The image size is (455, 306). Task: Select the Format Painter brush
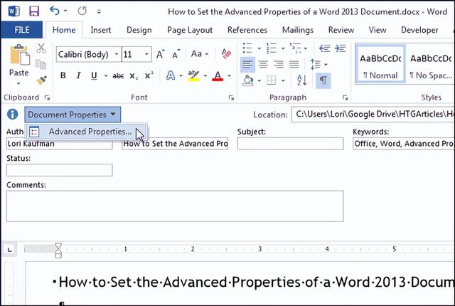(41, 80)
